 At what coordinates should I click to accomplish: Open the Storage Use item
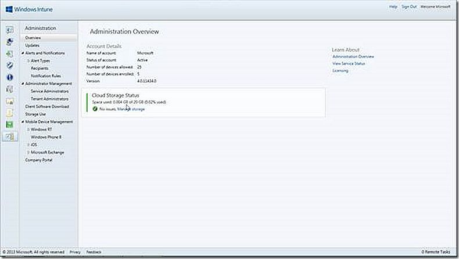[x=35, y=114]
